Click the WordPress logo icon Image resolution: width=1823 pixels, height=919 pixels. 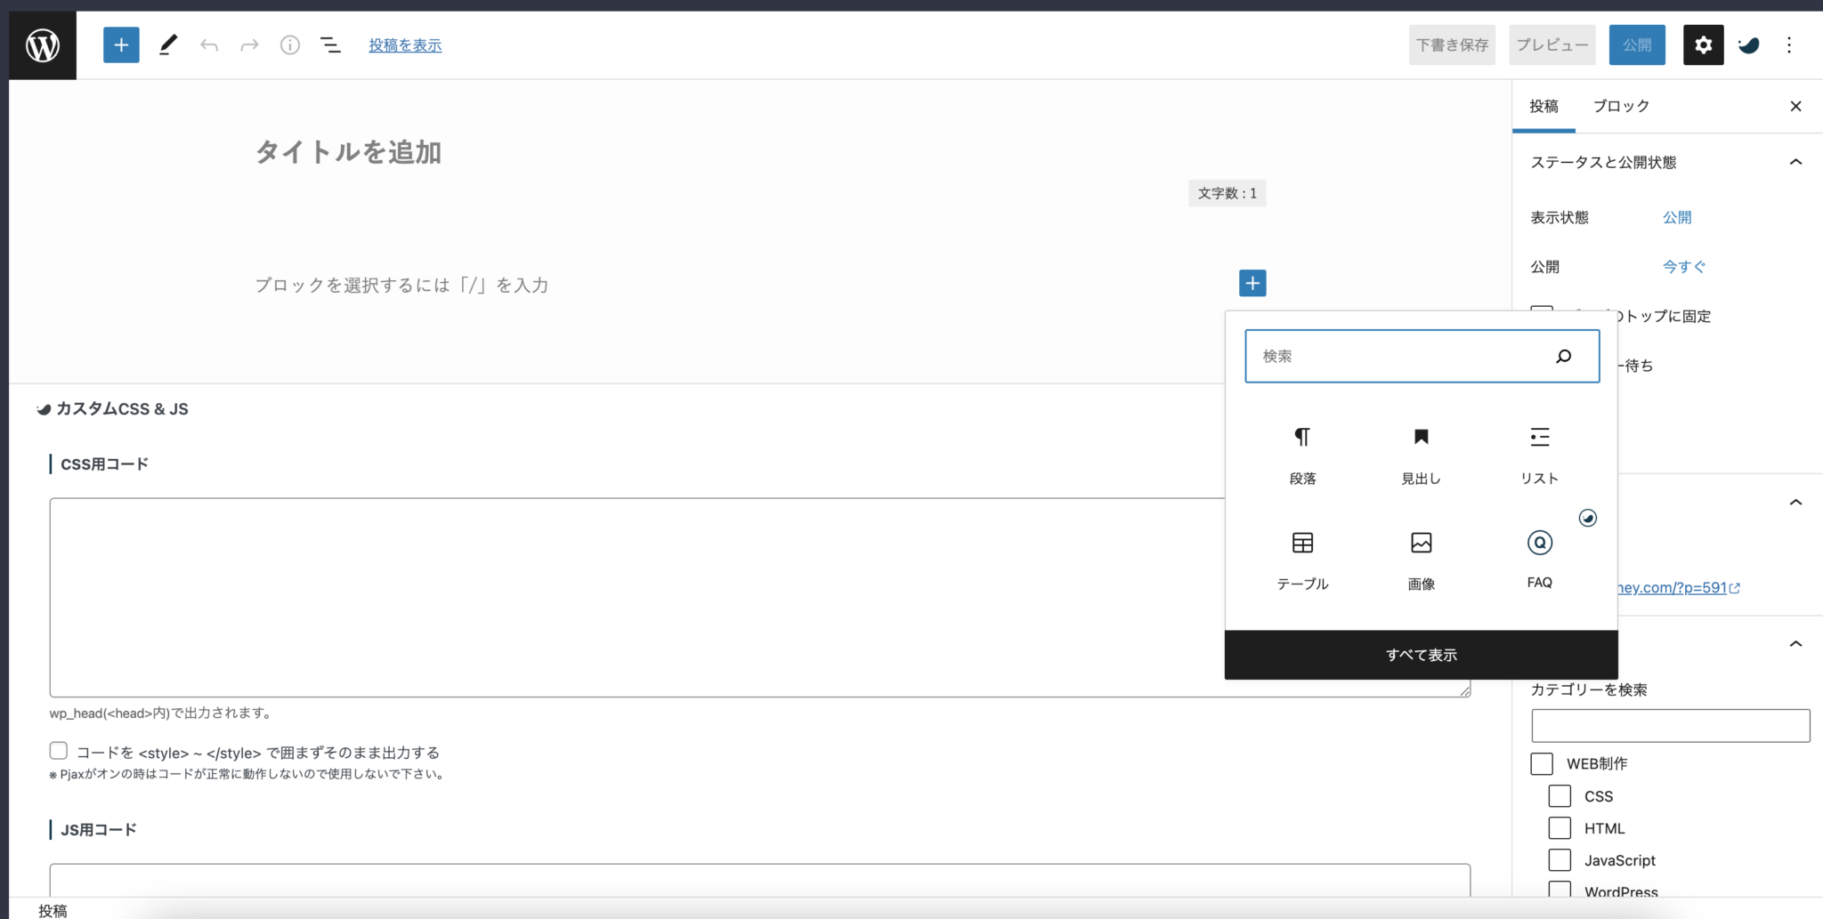[x=43, y=45]
